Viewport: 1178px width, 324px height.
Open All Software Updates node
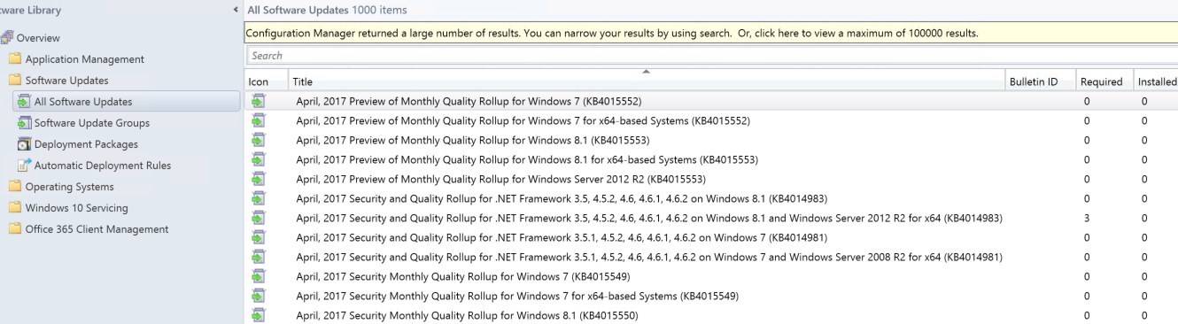pyautogui.click(x=83, y=102)
